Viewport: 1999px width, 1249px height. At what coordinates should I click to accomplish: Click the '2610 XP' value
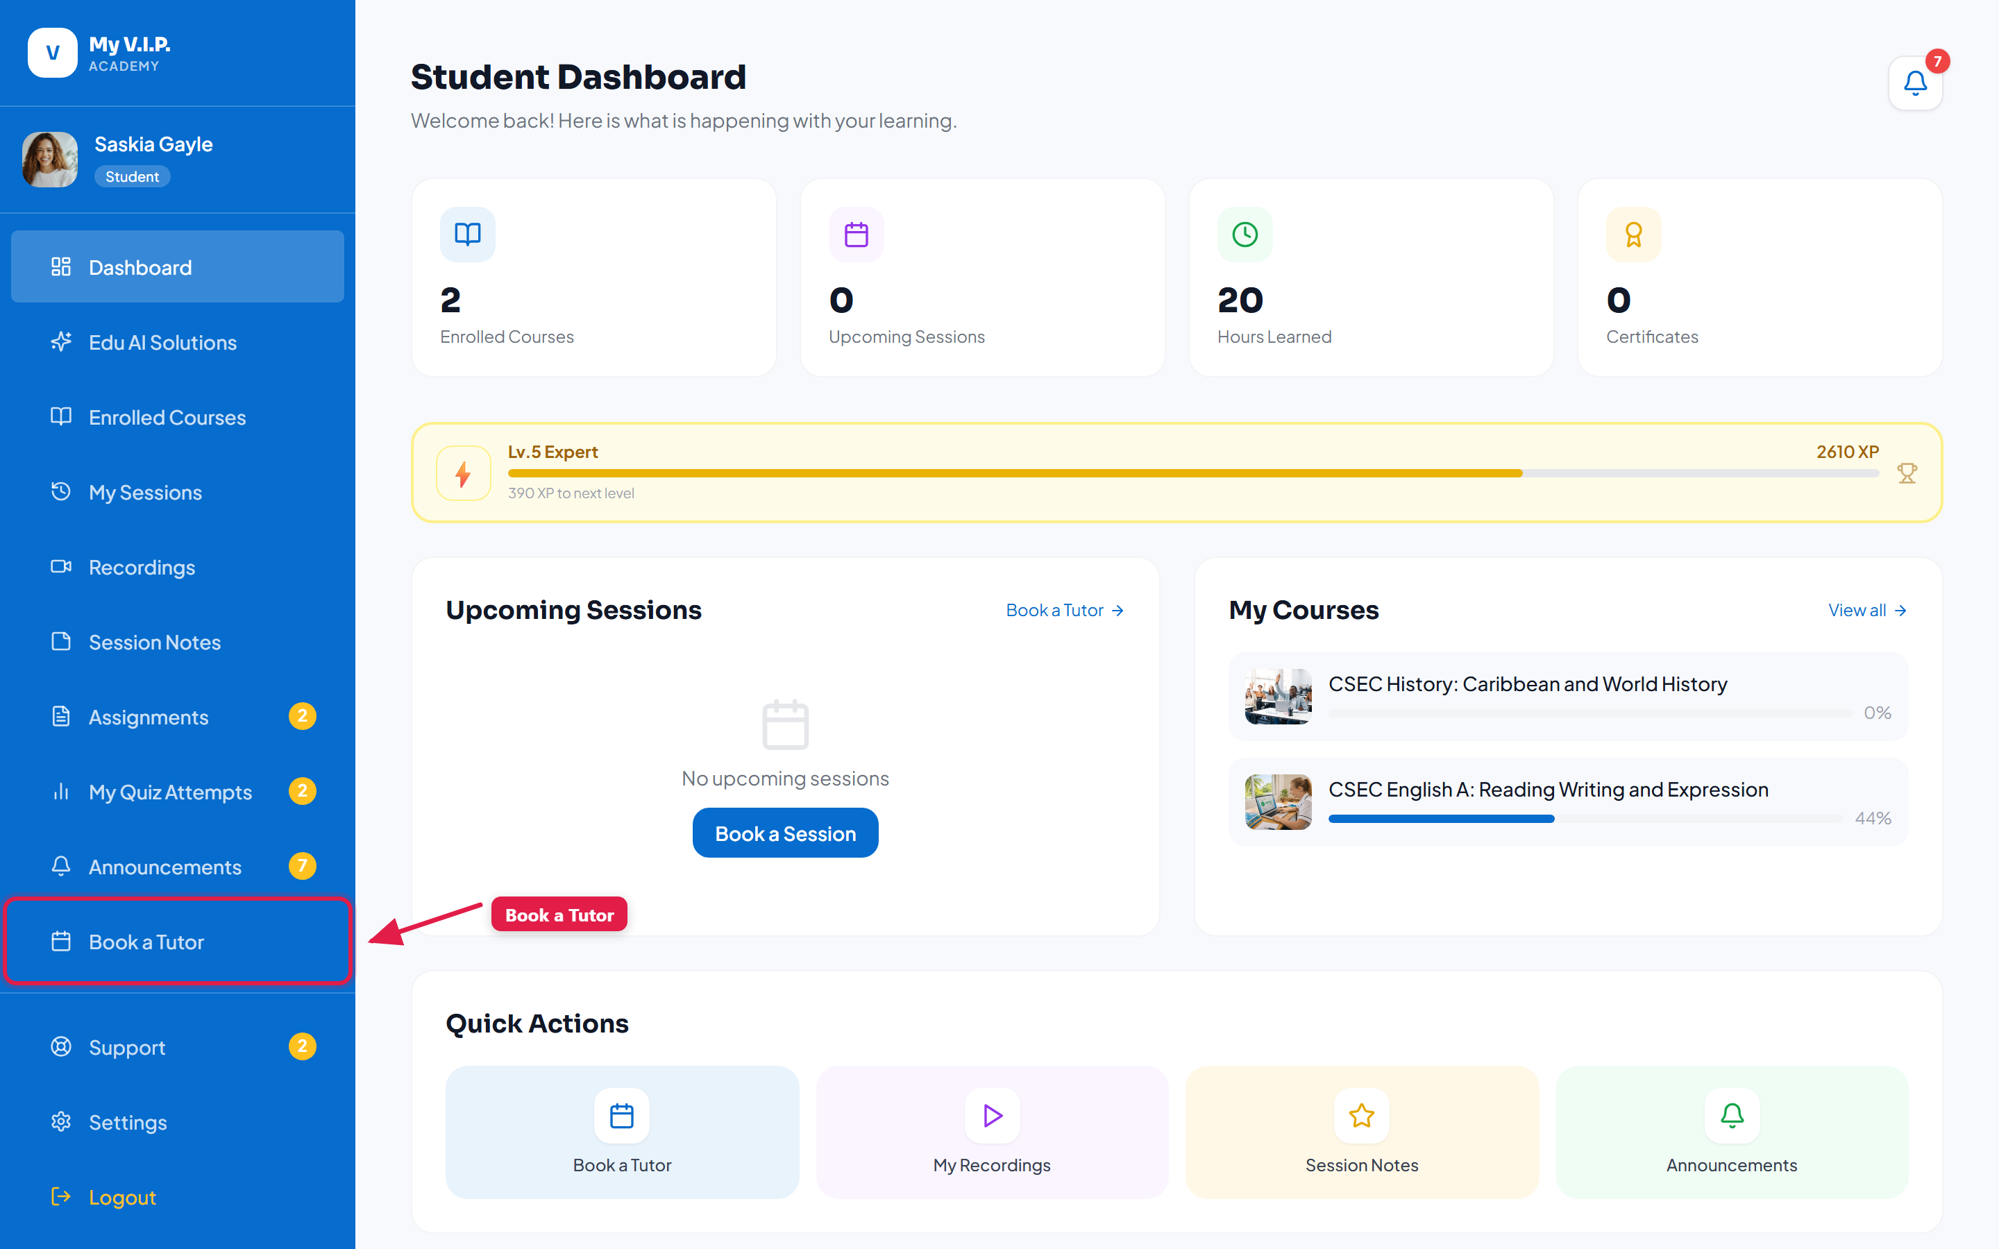pyautogui.click(x=1847, y=452)
